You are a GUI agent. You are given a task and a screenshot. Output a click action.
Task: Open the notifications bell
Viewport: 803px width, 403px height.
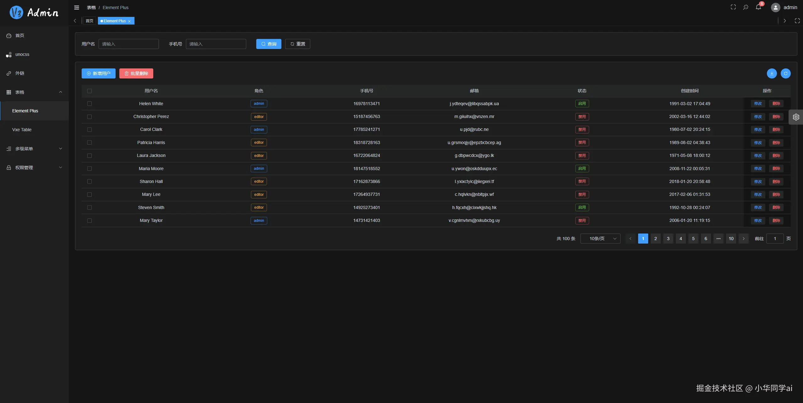coord(758,7)
